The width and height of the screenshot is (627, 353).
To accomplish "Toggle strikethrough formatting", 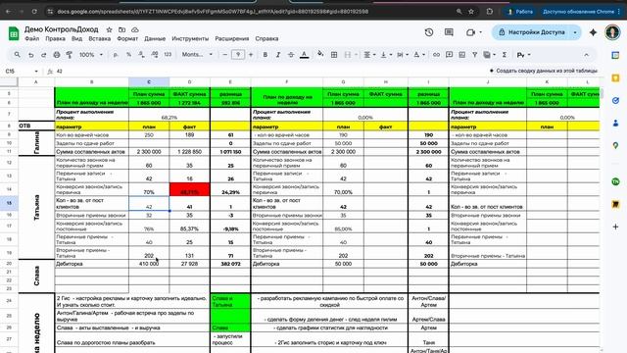I will coord(291,55).
